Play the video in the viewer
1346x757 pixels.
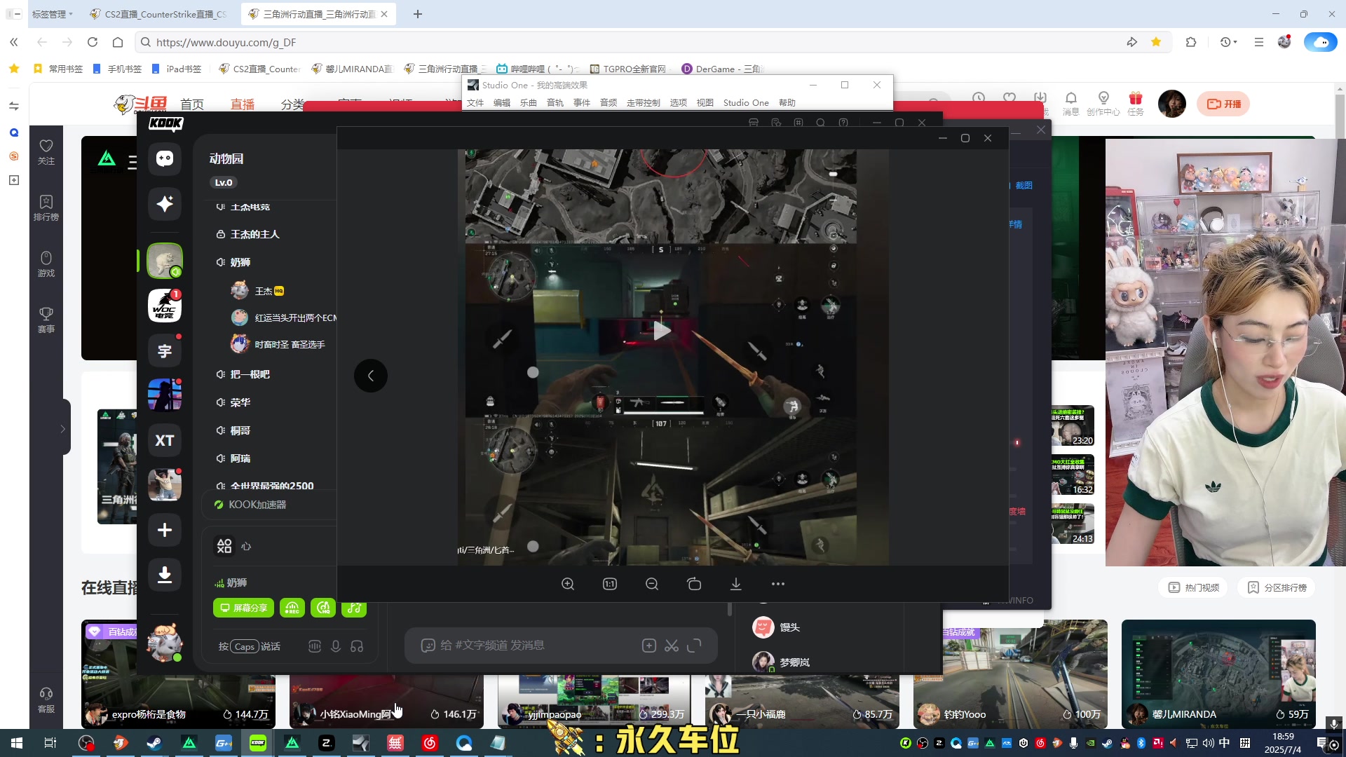pos(661,331)
